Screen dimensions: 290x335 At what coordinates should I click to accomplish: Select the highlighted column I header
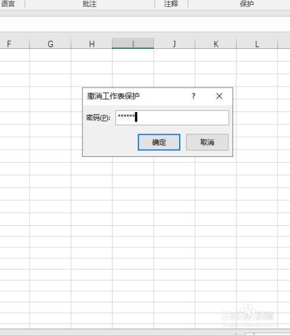[133, 44]
